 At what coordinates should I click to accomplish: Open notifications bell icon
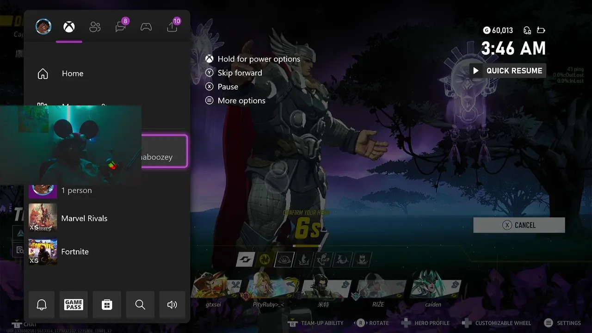(42, 305)
